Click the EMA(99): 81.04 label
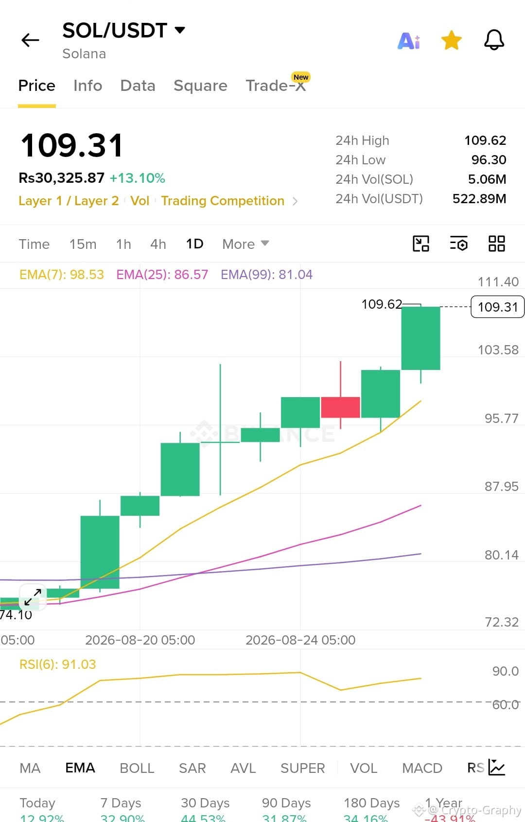 coord(266,275)
